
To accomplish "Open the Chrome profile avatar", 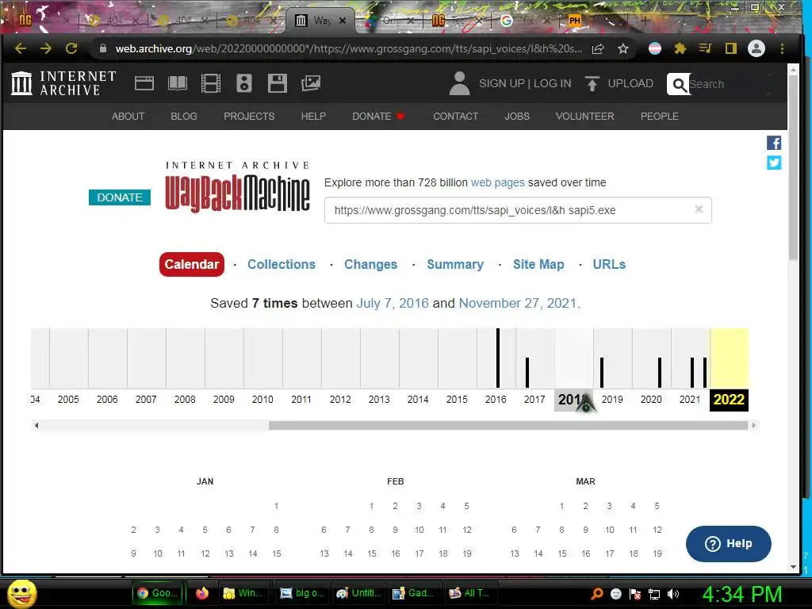I will [x=756, y=48].
